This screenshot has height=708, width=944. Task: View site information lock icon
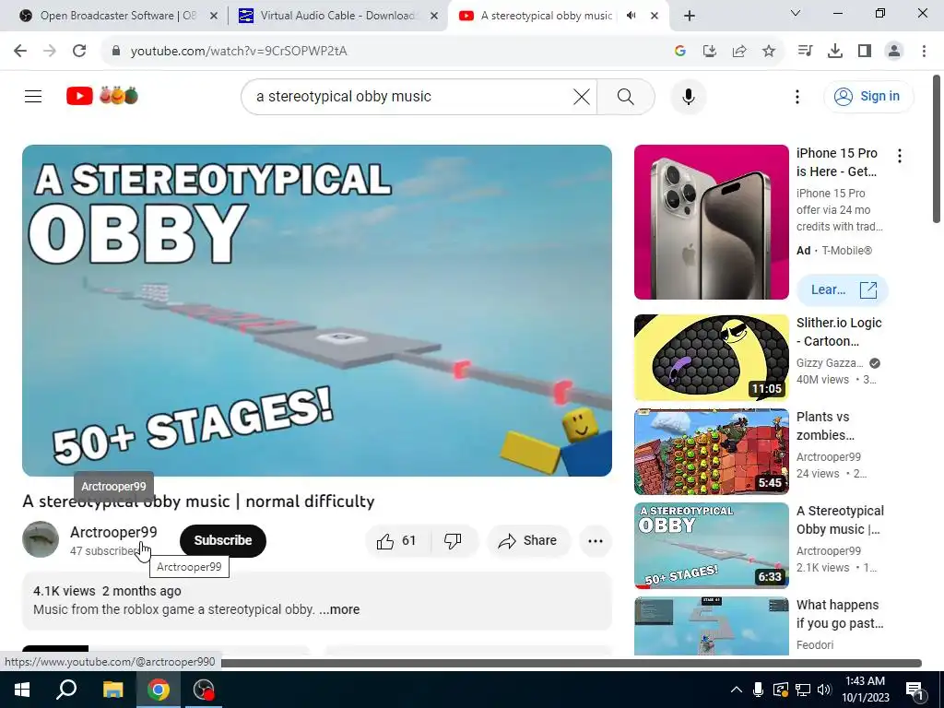[116, 52]
